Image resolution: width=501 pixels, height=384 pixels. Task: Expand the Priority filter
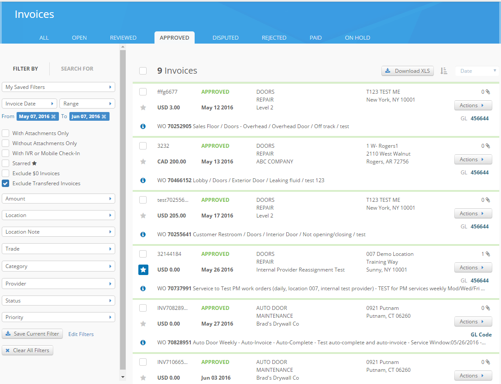coord(58,317)
